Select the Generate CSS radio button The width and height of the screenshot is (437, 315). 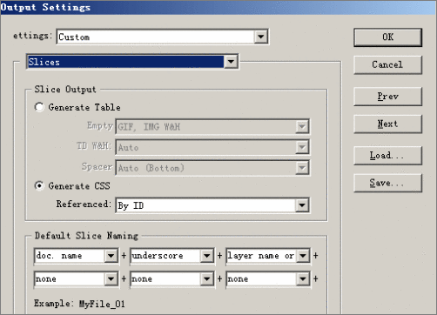(39, 185)
